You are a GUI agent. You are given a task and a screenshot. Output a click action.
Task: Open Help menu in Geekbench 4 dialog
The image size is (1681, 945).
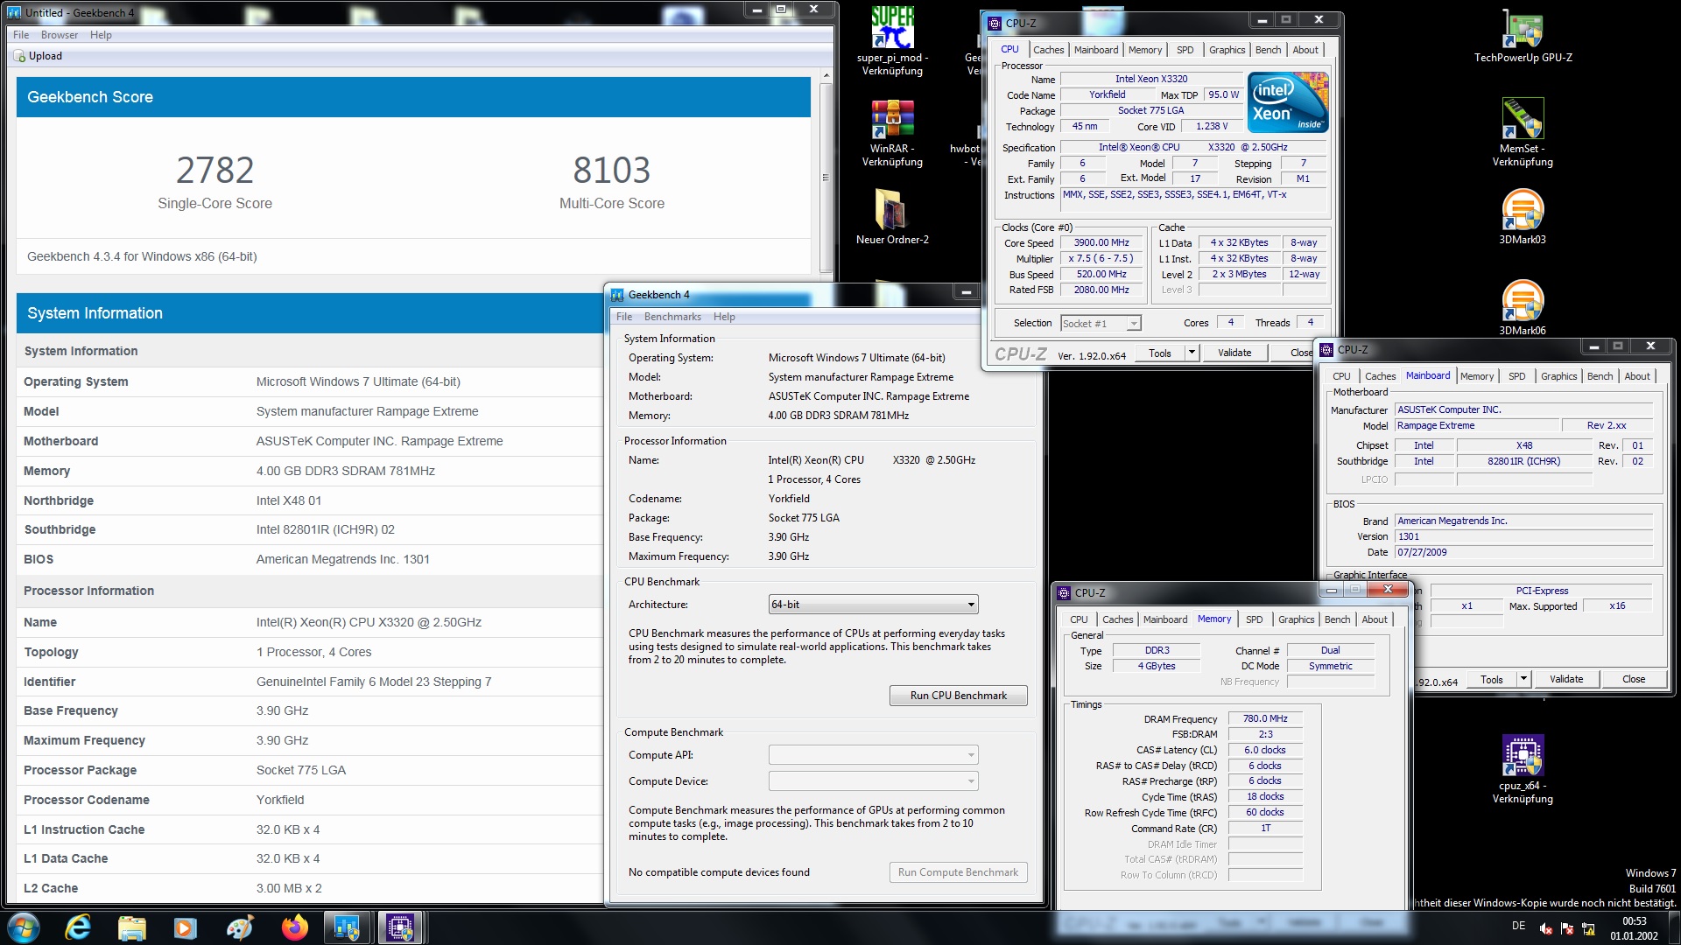724,317
